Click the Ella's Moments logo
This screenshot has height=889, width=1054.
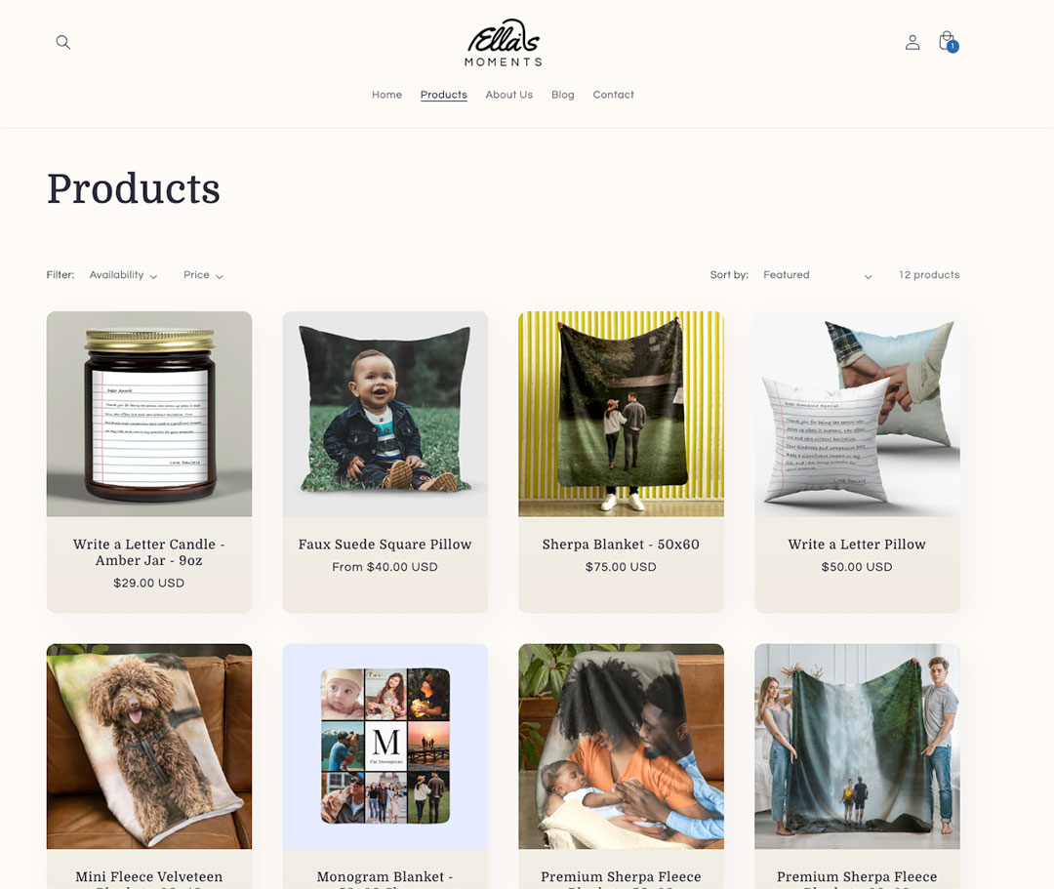point(504,43)
